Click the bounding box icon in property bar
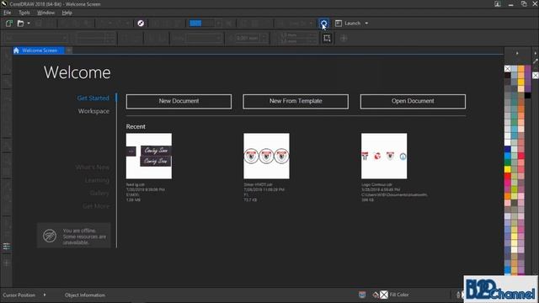Viewport: 539px width, 303px height. [x=327, y=38]
